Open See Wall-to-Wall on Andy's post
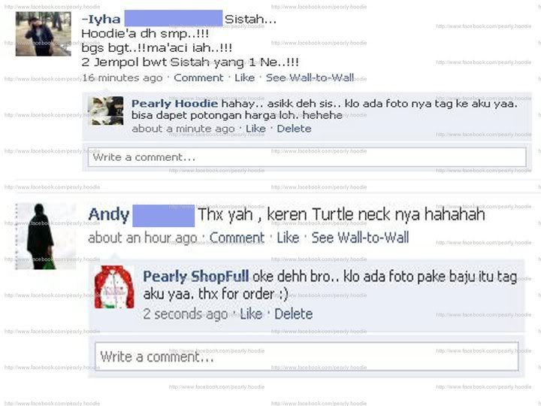Image resolution: width=541 pixels, height=406 pixels. point(360,238)
